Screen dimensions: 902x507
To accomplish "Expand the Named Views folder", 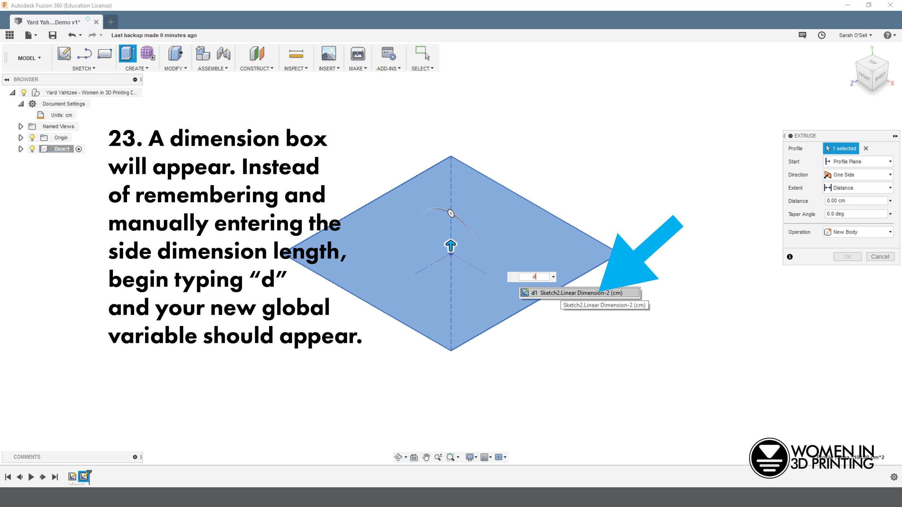I will (x=21, y=127).
